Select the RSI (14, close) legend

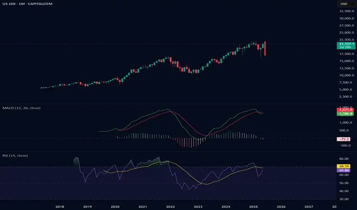[15, 155]
